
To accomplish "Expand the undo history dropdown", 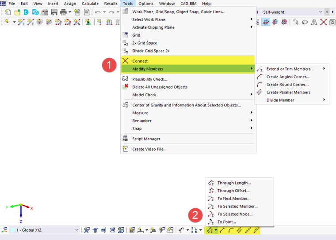I will pos(104,12).
